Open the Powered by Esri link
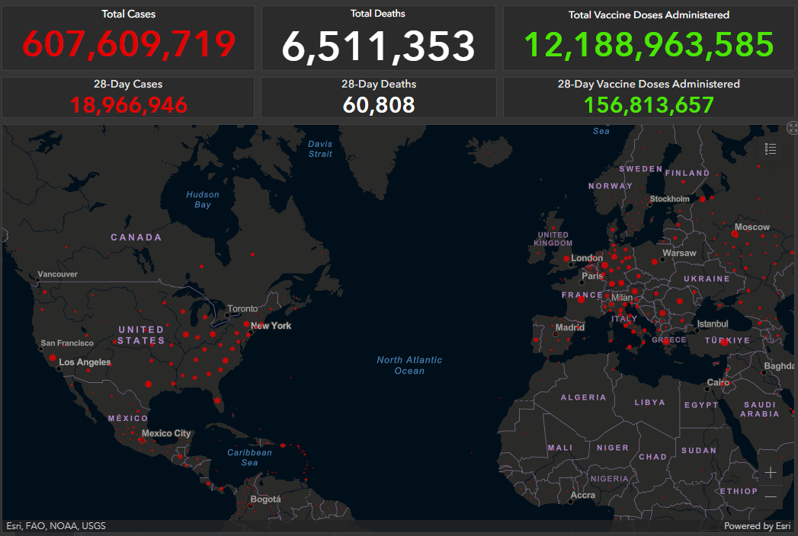 coord(757,526)
